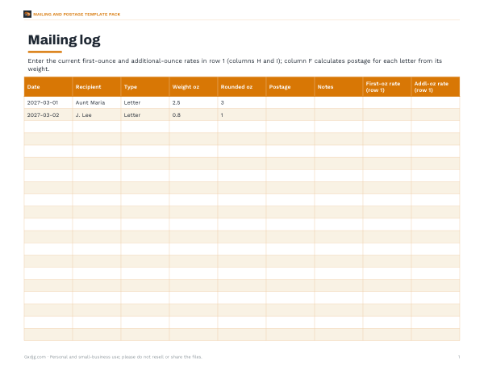
Task: Click the rounded oz cell '3'
Action: [x=242, y=102]
